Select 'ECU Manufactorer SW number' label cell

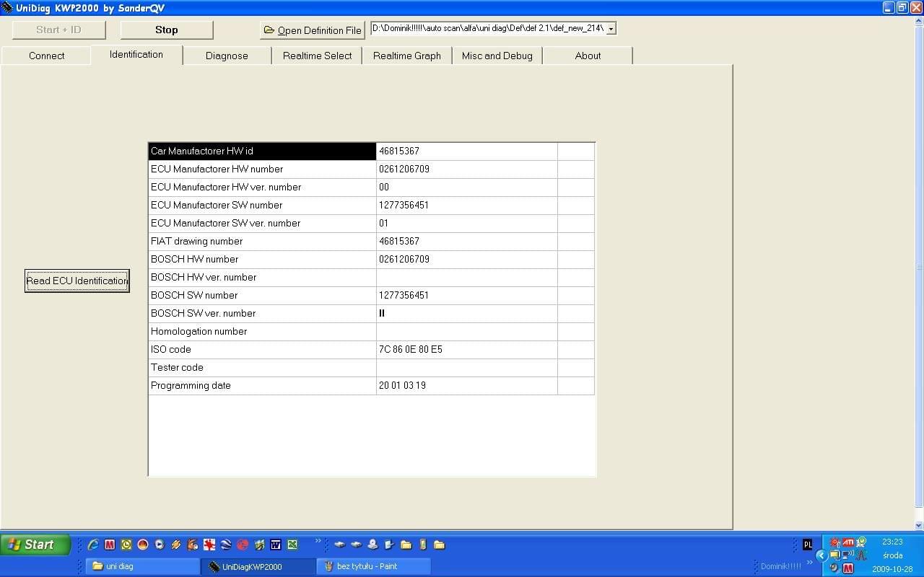(x=262, y=206)
